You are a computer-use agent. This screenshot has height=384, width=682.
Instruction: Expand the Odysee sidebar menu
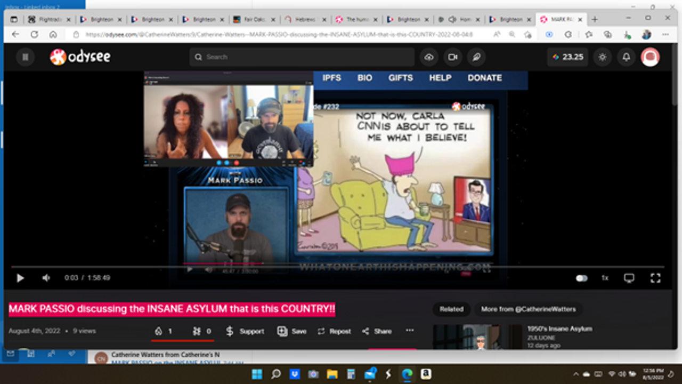(x=25, y=57)
